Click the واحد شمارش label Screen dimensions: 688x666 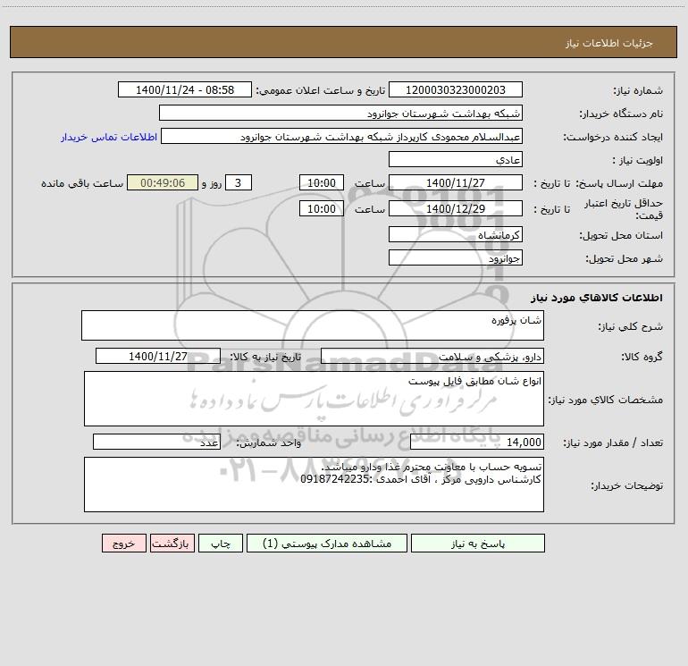(269, 443)
